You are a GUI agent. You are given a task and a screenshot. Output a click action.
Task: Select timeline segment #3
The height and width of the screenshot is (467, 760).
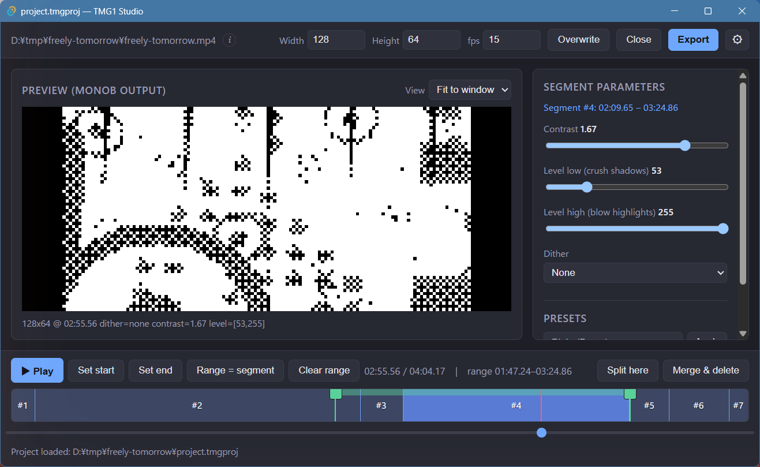(381, 405)
